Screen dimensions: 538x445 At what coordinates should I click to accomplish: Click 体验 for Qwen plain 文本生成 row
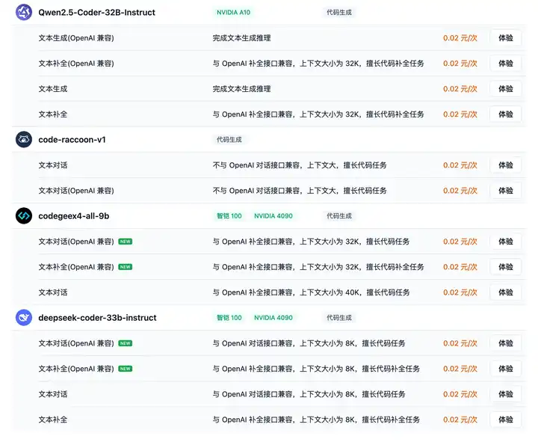[506, 88]
